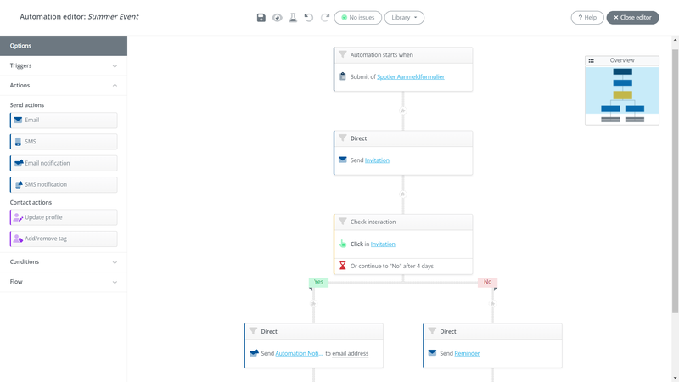Undo the last change
679x382 pixels.
[309, 17]
